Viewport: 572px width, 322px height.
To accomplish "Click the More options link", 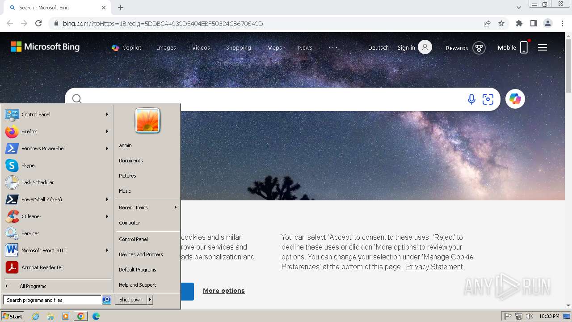I will pyautogui.click(x=224, y=291).
